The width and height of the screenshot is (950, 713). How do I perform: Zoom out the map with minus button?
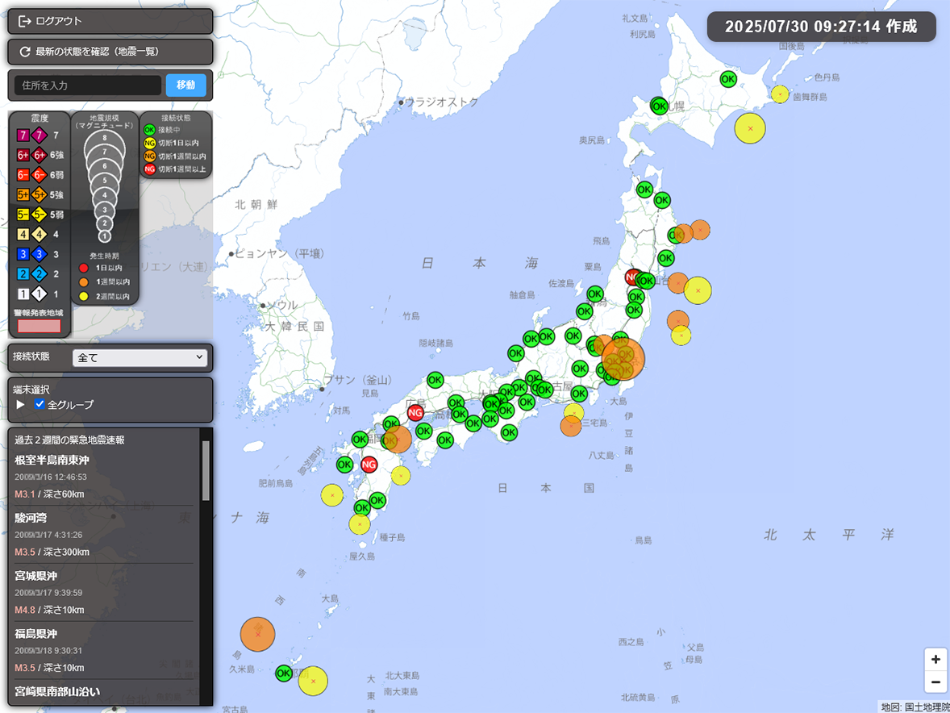pyautogui.click(x=935, y=682)
